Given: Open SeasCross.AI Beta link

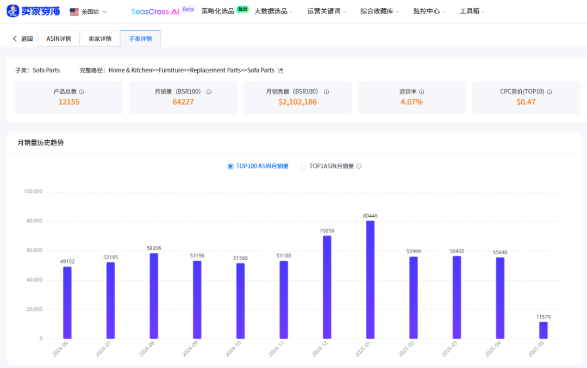Looking at the screenshot, I should coord(162,11).
